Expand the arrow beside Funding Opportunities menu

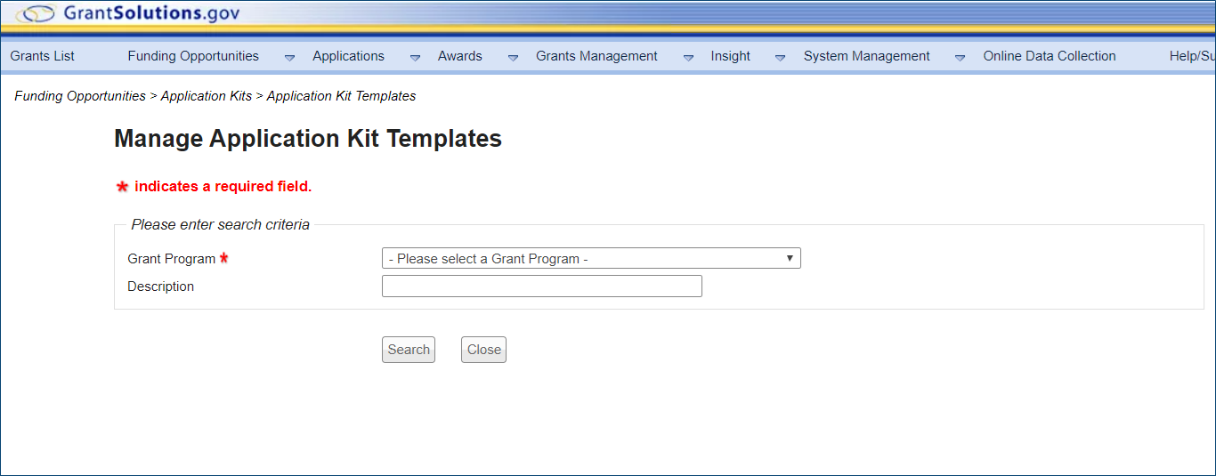(x=289, y=58)
